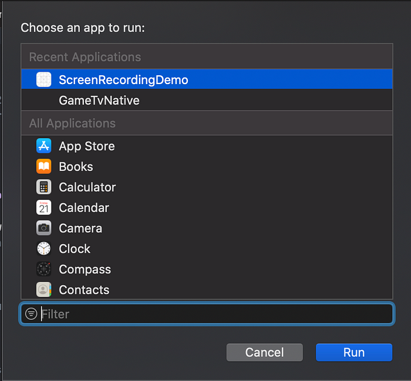Screen dimensions: 411x381
Task: Click the Clock app icon
Action: 44,249
